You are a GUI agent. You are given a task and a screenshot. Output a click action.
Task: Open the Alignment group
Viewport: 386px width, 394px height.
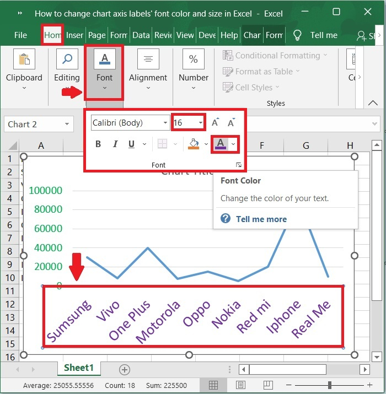148,69
